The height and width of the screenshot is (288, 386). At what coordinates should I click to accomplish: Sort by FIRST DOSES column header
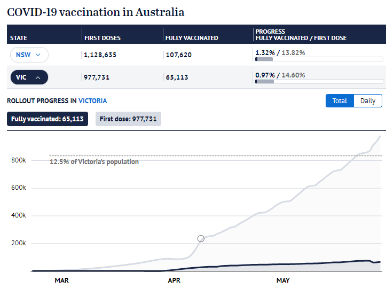click(103, 38)
